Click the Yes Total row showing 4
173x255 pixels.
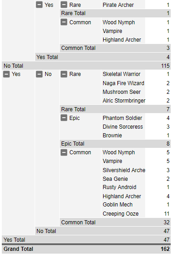103,57
